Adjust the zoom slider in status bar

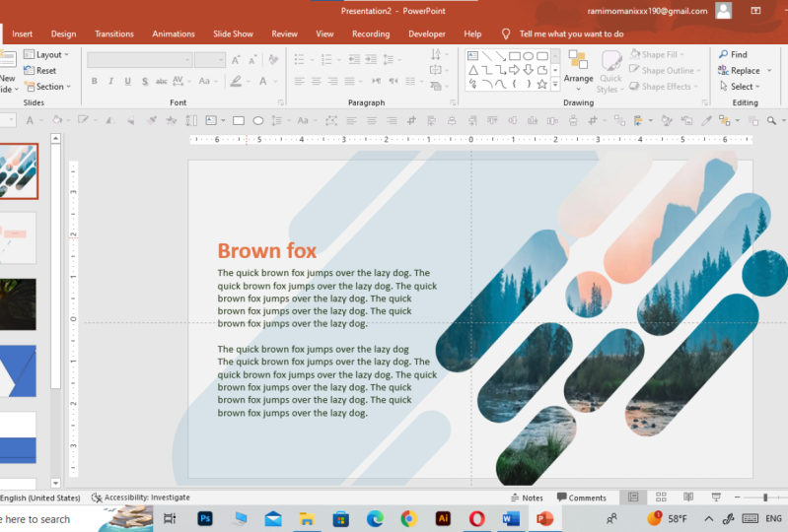[765, 498]
